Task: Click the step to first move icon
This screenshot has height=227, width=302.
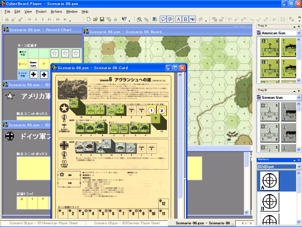Action: [x=29, y=19]
